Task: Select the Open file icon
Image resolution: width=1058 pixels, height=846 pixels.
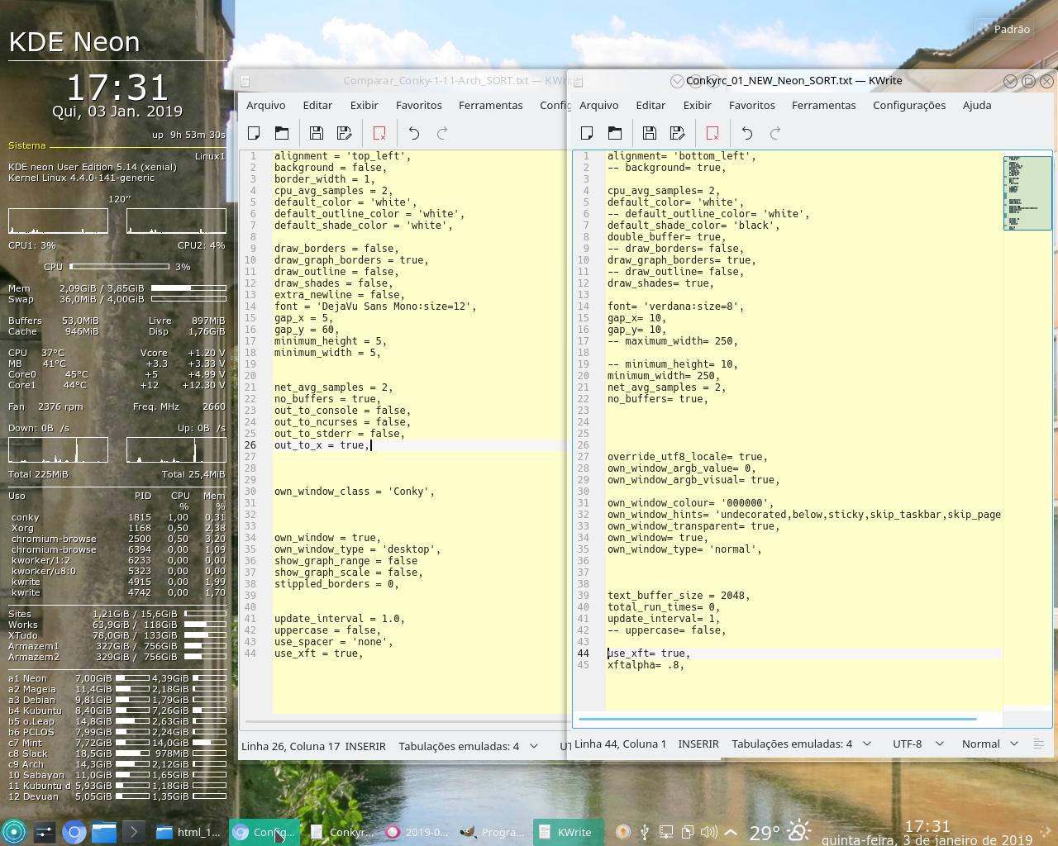Action: (615, 132)
